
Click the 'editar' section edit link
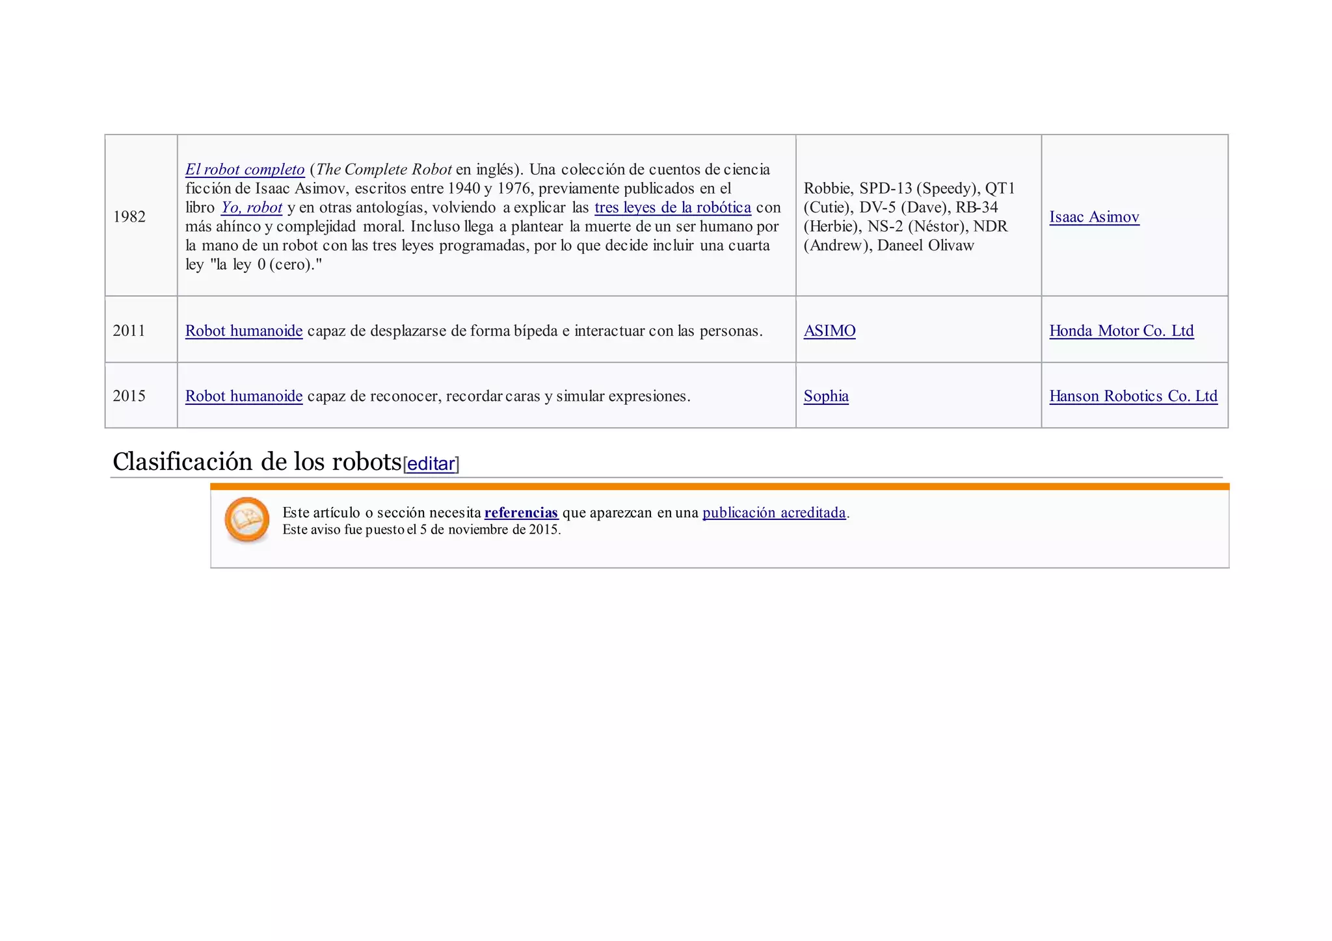[431, 464]
